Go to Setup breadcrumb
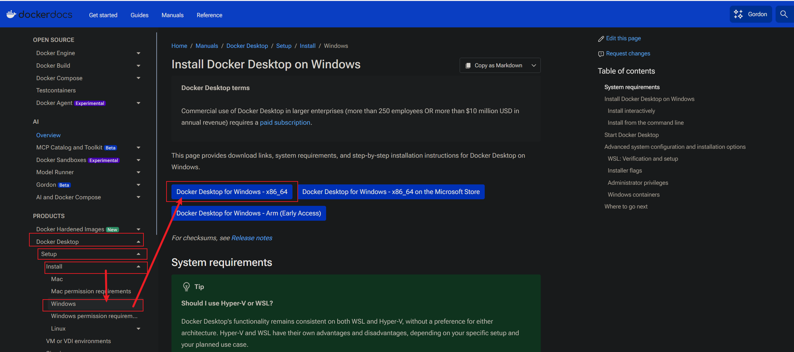794x352 pixels. point(284,46)
